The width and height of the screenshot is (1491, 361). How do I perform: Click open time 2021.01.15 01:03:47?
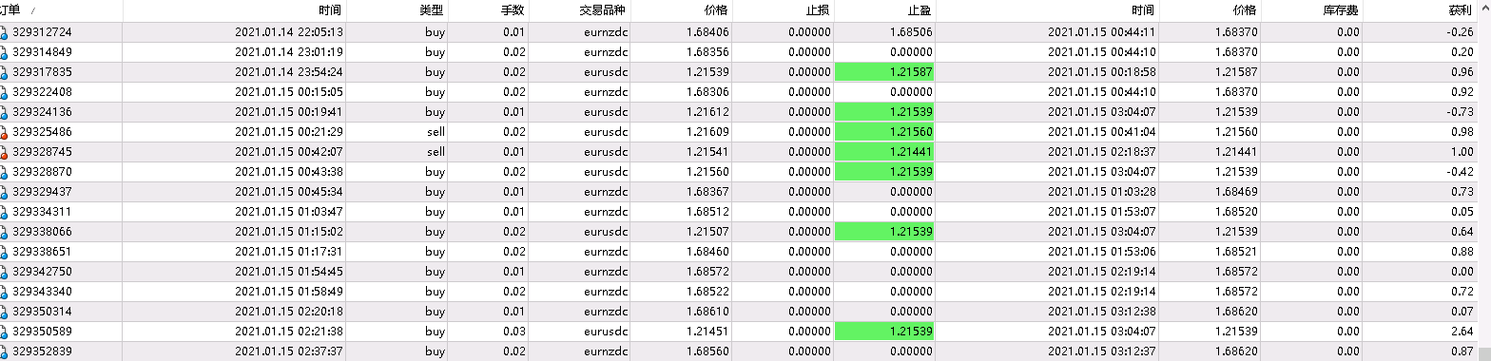click(289, 211)
